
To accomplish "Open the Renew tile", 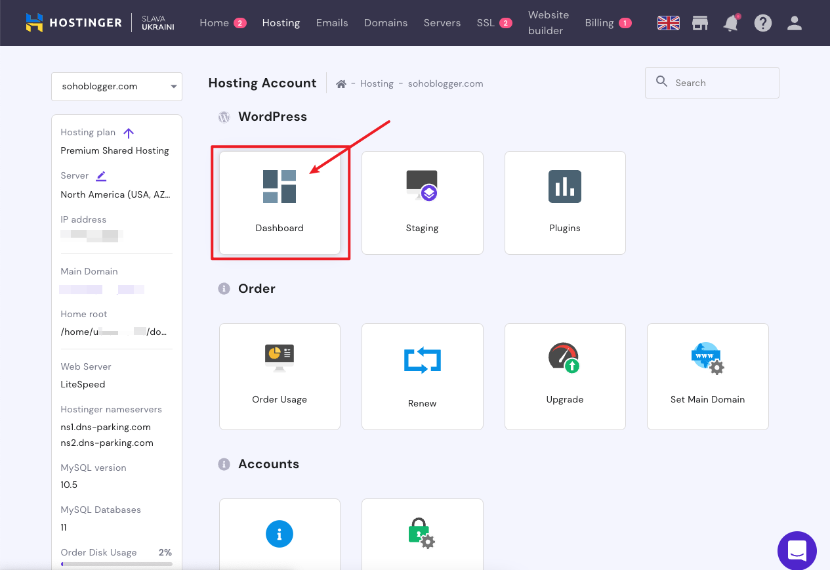I will (x=422, y=376).
